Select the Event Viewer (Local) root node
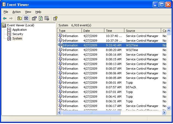The image size is (173, 124). (x=21, y=25)
